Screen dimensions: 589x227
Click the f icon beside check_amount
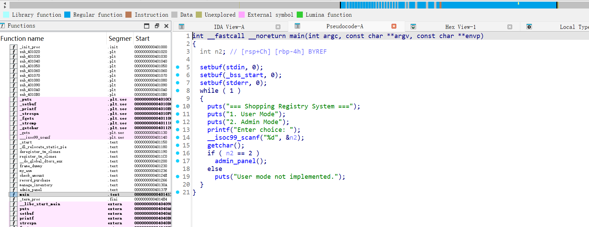click(14, 175)
